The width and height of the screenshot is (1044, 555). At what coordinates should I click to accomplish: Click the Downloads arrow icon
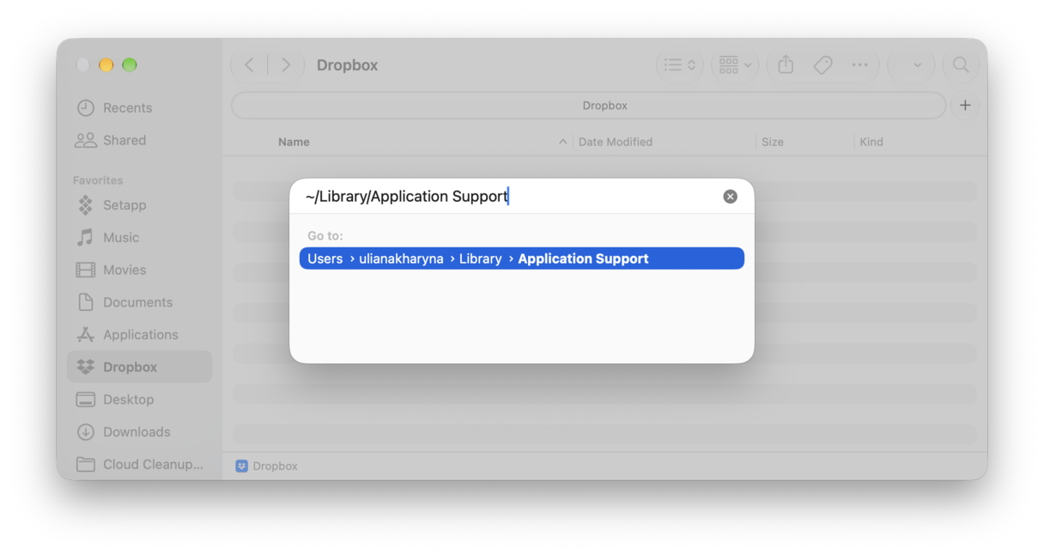pyautogui.click(x=86, y=432)
